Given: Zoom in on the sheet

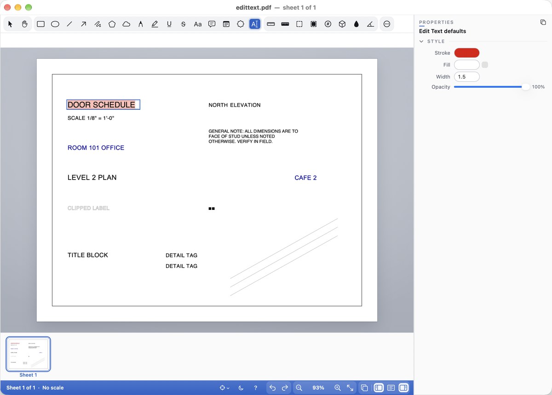Looking at the screenshot, I should (338, 388).
